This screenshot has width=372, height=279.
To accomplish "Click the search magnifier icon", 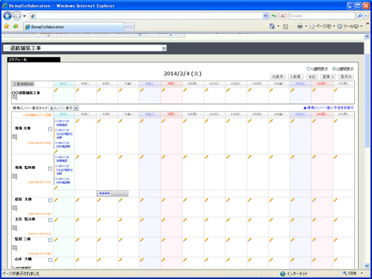I will tap(360, 16).
